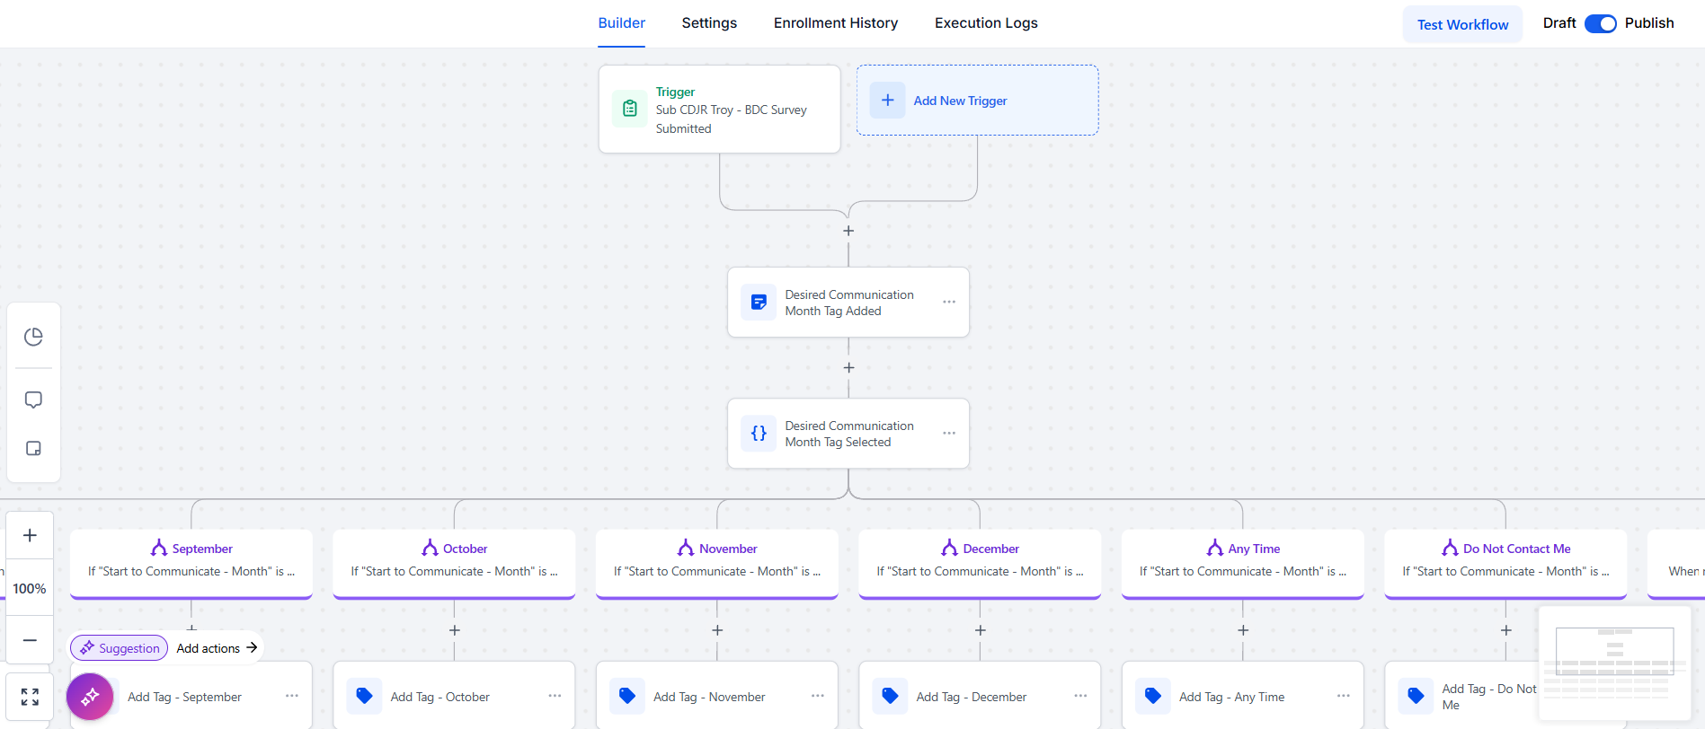Open the comment bubble icon in left sidebar
The image size is (1705, 729).
click(33, 400)
